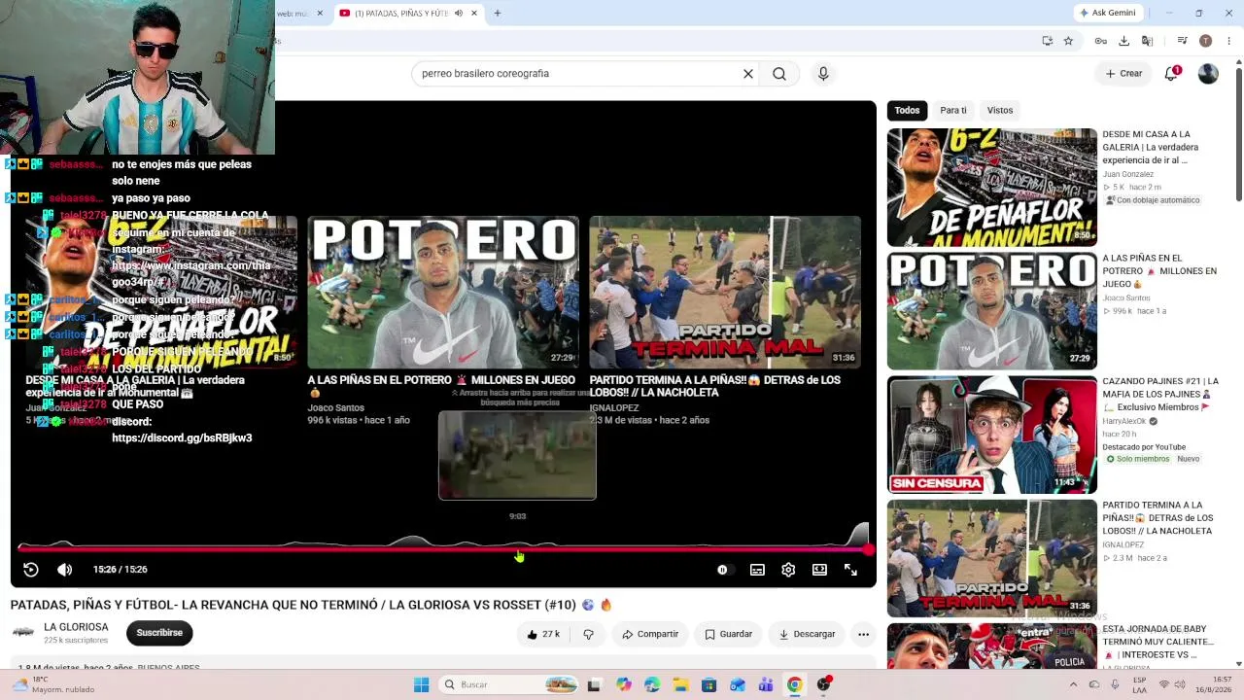Screen dimensions: 1244x700
Task: Open Google Chrome from taskbar
Action: click(x=795, y=684)
